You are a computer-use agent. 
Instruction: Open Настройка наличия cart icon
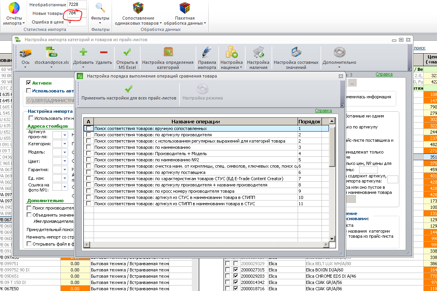point(258,52)
